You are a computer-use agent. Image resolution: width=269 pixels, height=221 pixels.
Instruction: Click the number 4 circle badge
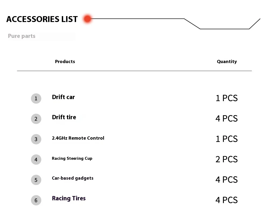[x=36, y=160]
